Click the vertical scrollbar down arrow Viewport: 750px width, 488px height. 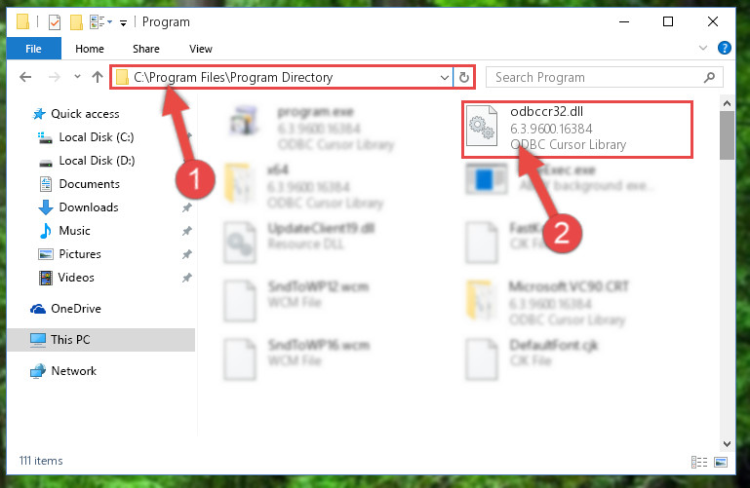tap(727, 443)
